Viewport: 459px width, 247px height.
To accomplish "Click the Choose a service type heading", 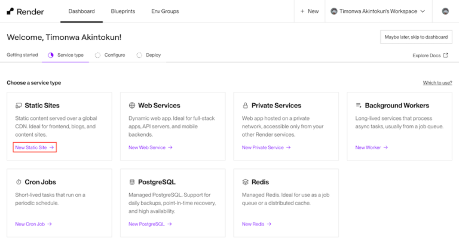I will click(33, 83).
